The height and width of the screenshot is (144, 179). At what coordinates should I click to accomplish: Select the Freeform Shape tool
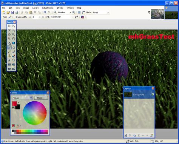[x=14, y=69]
